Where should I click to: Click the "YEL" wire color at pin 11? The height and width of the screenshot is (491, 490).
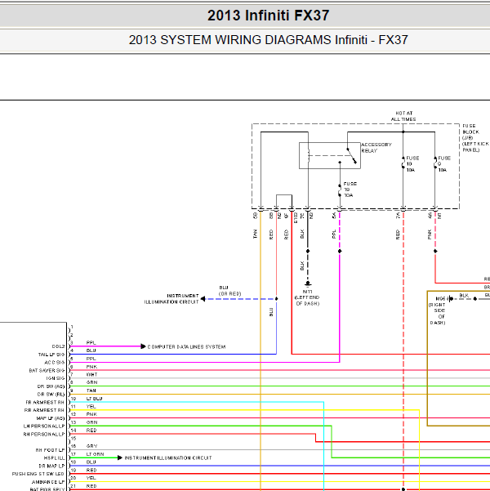[x=91, y=407]
